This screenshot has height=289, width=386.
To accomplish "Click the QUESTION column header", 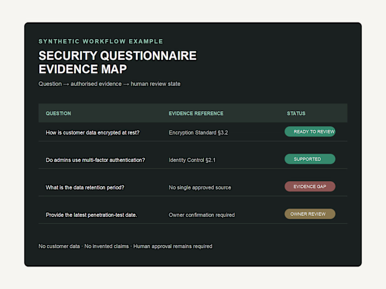I will click(58, 113).
